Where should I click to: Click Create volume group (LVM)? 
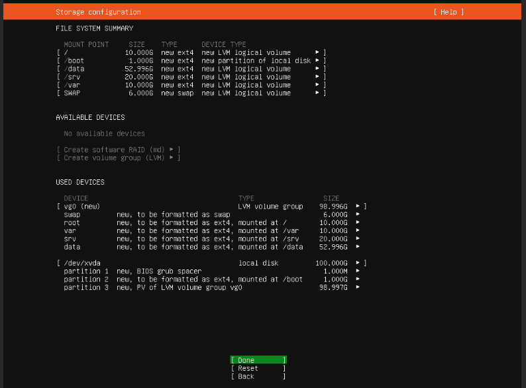click(119, 158)
